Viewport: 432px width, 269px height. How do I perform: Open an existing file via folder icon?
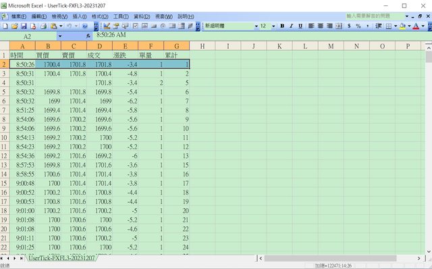[x=15, y=26]
